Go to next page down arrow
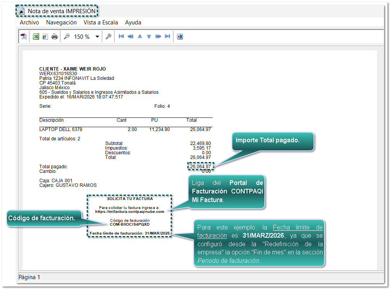This screenshot has width=391, height=290. (x=149, y=36)
